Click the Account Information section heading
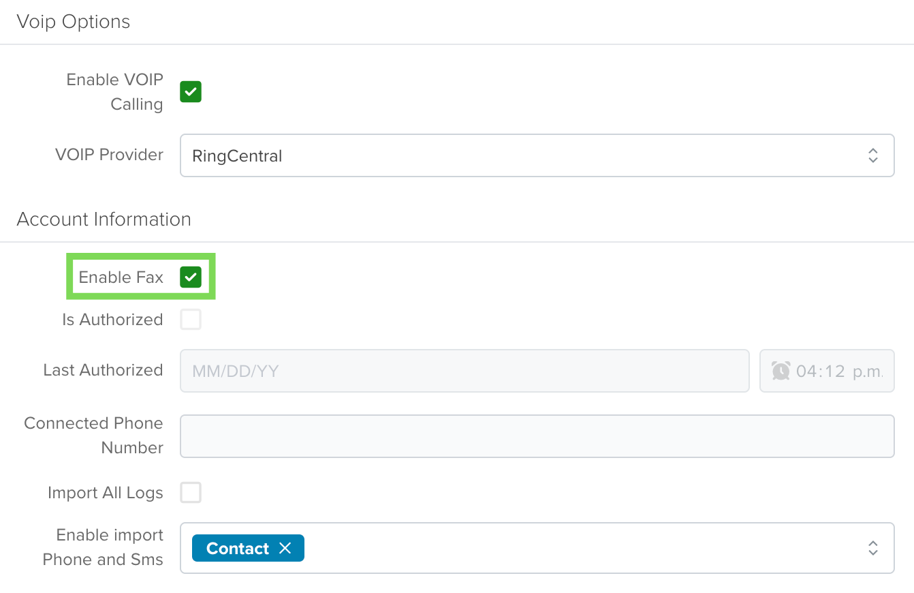 tap(104, 219)
